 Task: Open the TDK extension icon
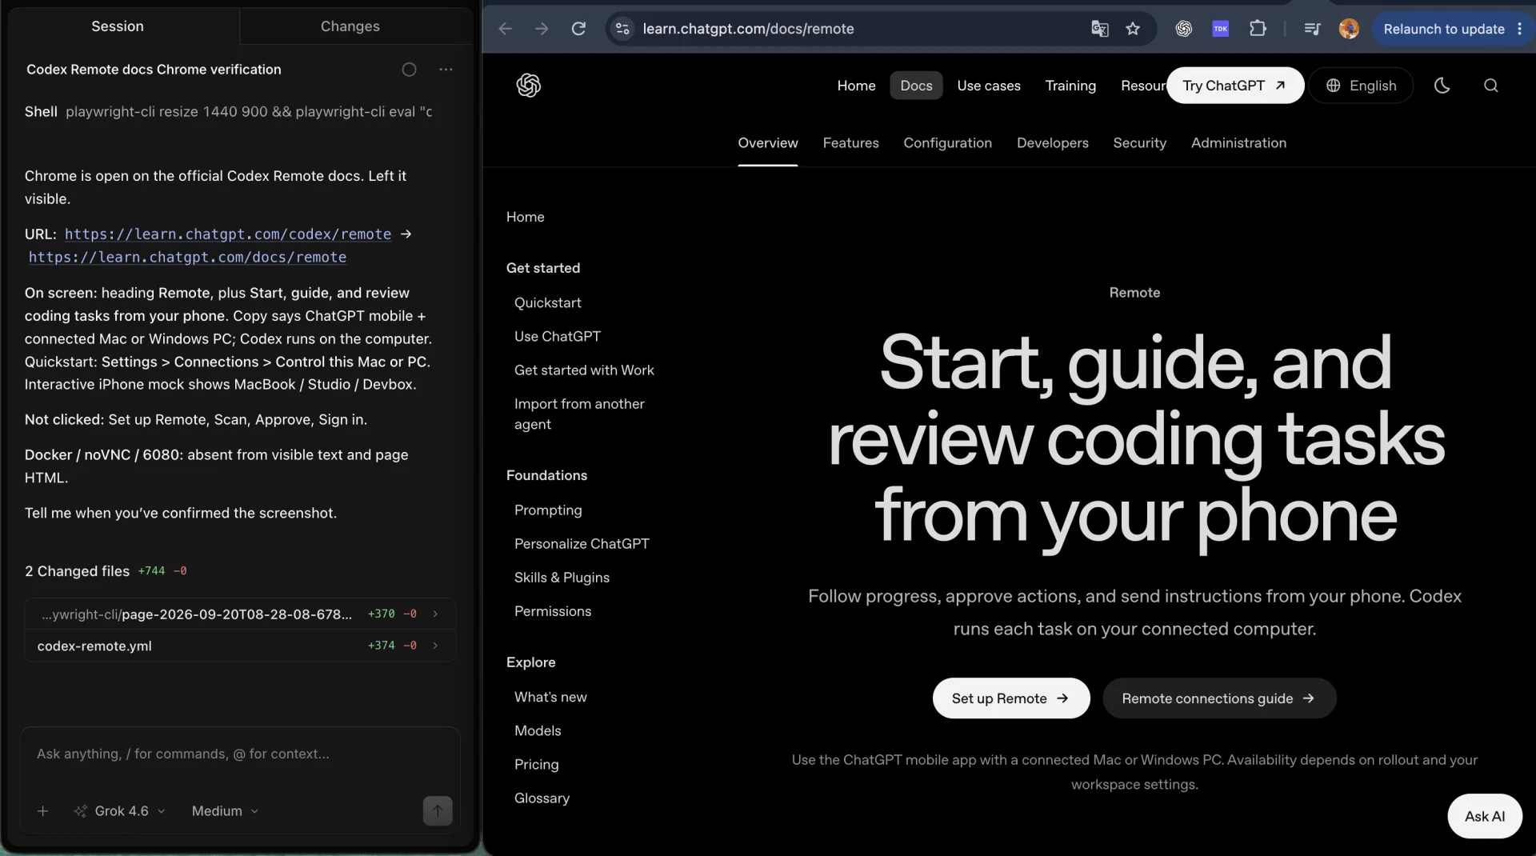coord(1221,29)
